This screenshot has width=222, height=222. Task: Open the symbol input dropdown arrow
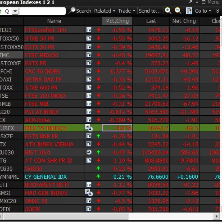pyautogui.click(x=15, y=11)
